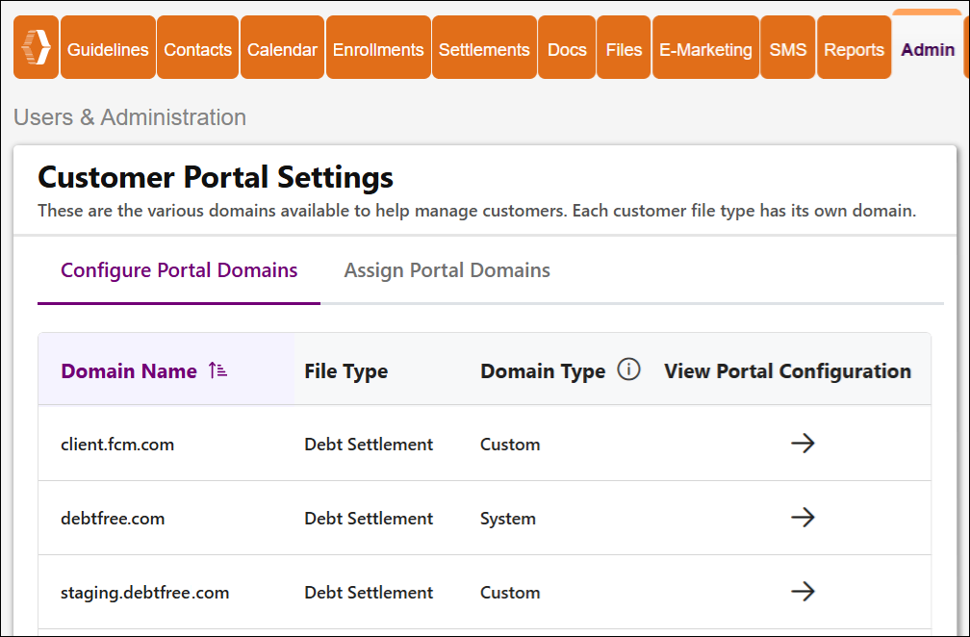Click Debt Settlement in client.fcm.com row
Viewport: 970px width, 637px height.
point(369,444)
